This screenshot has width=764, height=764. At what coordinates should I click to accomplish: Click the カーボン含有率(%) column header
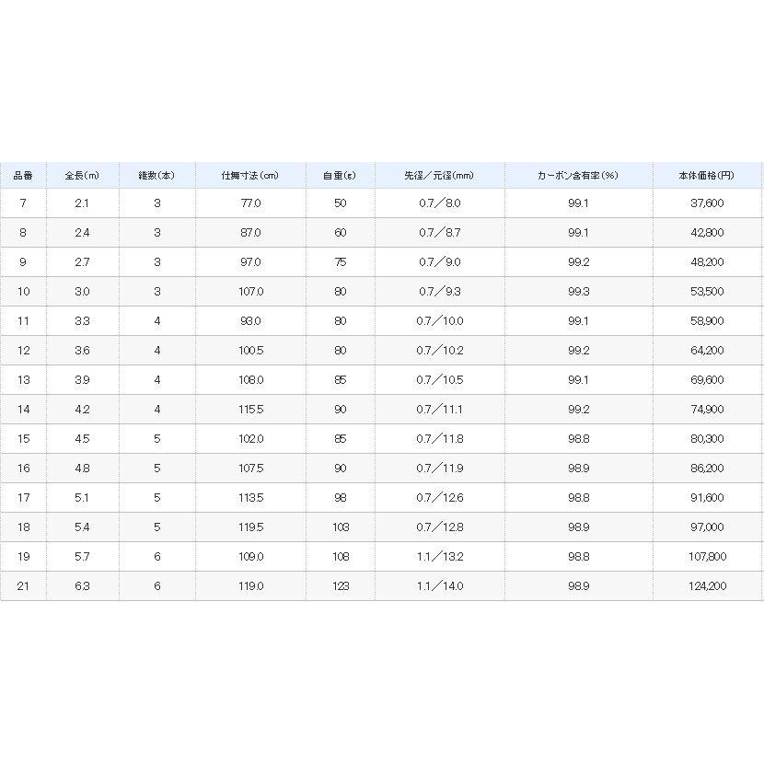[x=578, y=175]
